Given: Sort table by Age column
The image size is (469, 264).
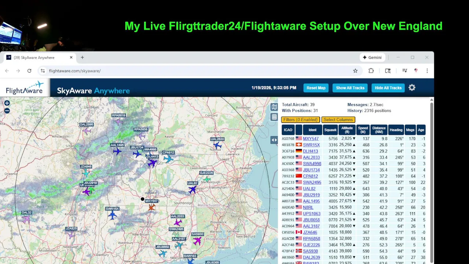Looking at the screenshot, I should 421,130.
